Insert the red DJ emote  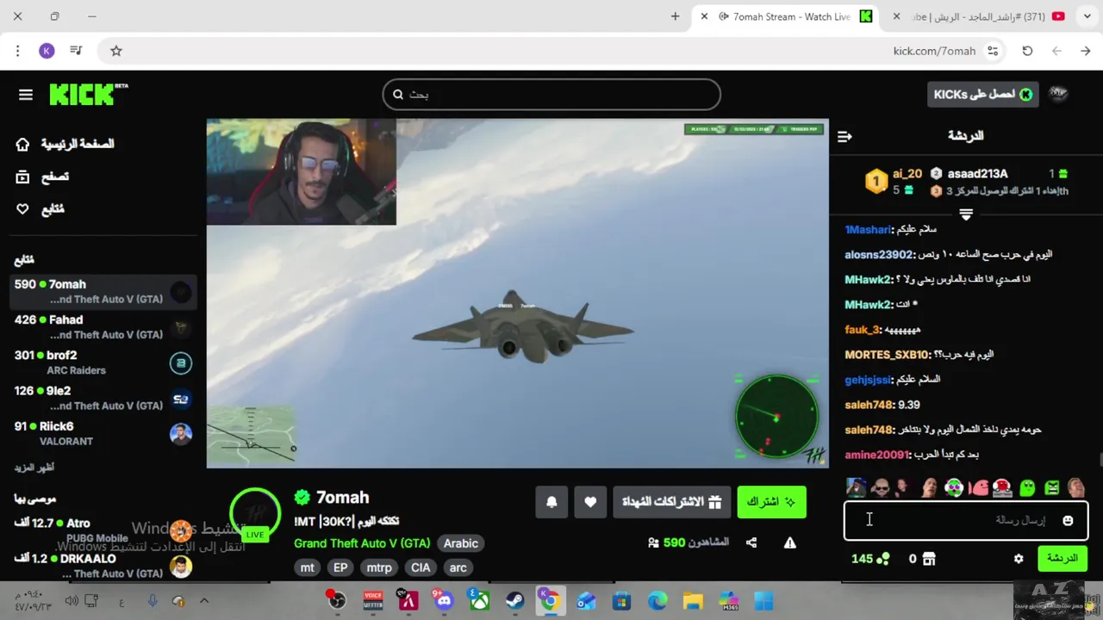(x=1002, y=488)
